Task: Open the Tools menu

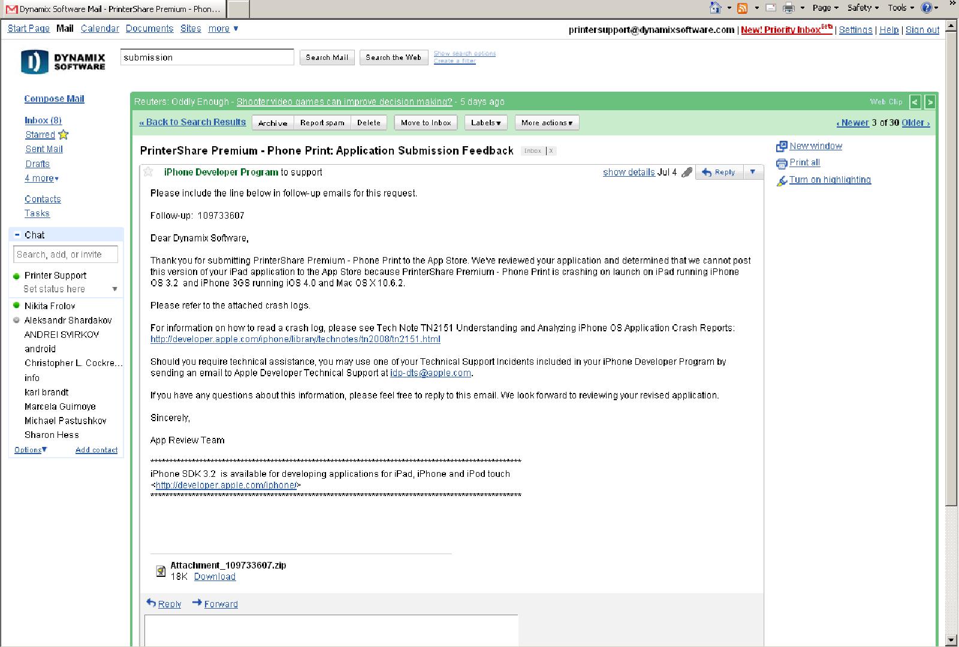Action: tap(901, 8)
